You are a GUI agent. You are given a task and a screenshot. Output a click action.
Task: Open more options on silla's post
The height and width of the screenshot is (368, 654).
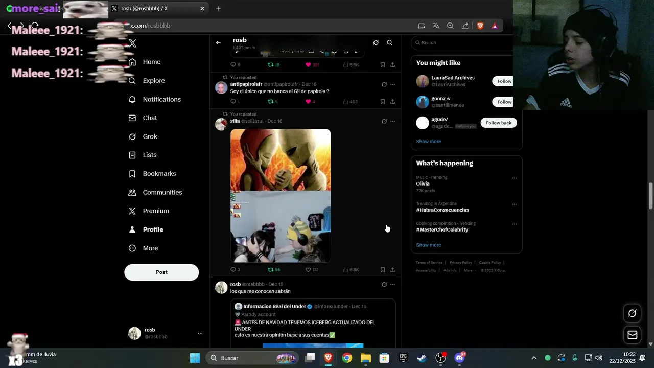[x=392, y=121]
